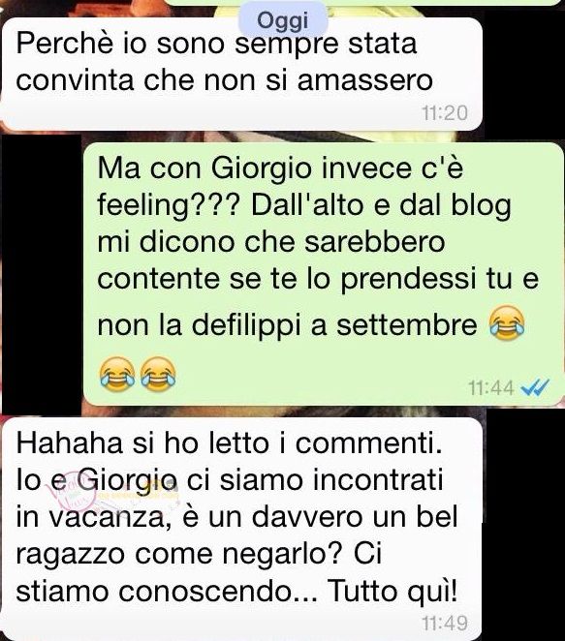Click the word "settembre" in the green message
This screenshot has height=641, width=565.
pos(407,325)
